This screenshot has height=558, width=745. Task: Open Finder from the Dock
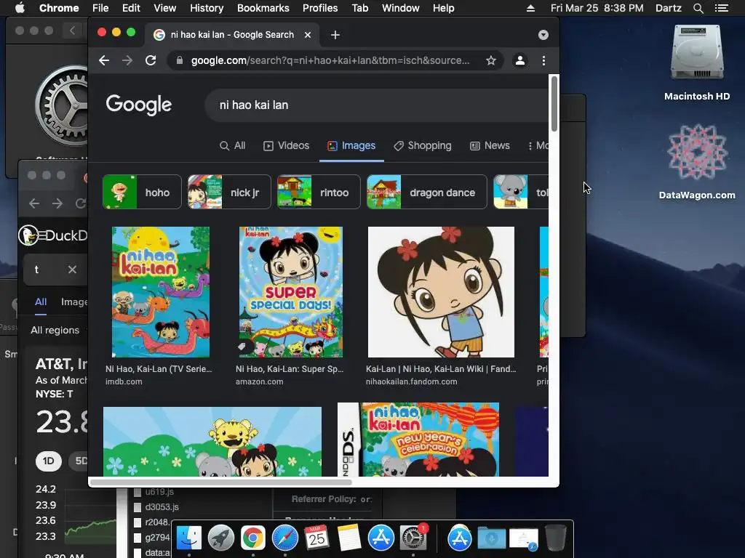coord(189,538)
